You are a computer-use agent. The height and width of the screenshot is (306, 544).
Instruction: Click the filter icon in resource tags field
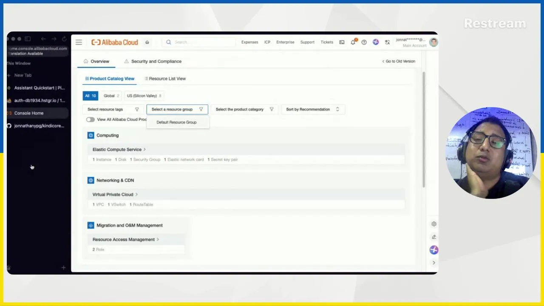pyautogui.click(x=137, y=109)
